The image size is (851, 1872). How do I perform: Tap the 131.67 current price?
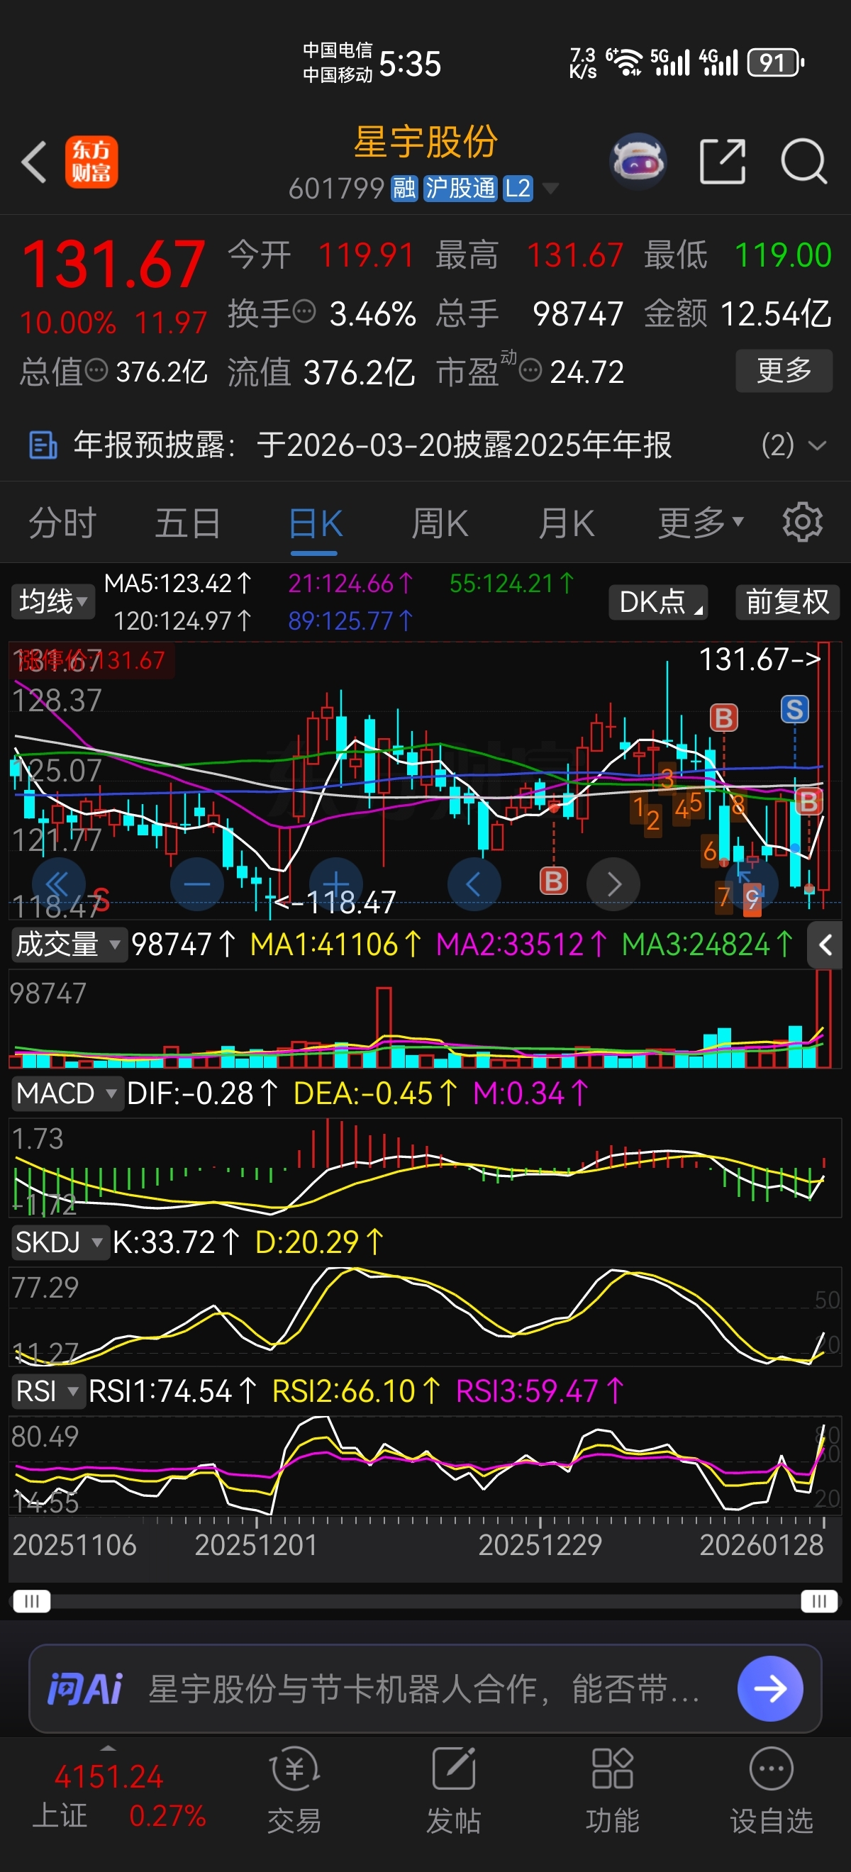pos(113,263)
